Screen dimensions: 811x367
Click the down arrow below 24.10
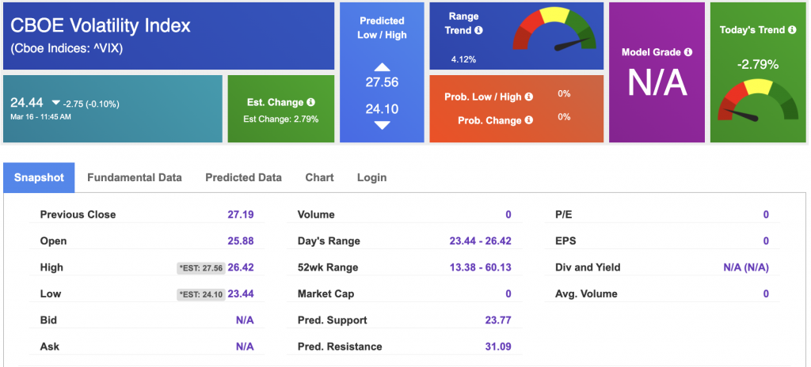[x=382, y=125]
